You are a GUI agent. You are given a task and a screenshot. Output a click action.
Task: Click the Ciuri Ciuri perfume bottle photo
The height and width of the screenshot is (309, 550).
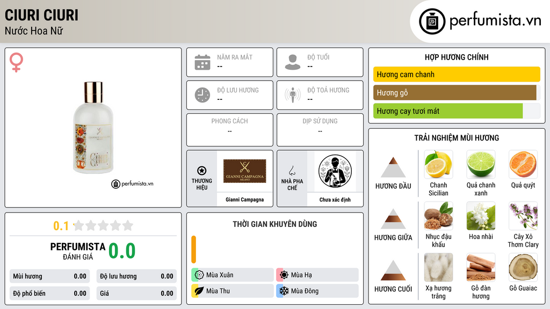93,128
